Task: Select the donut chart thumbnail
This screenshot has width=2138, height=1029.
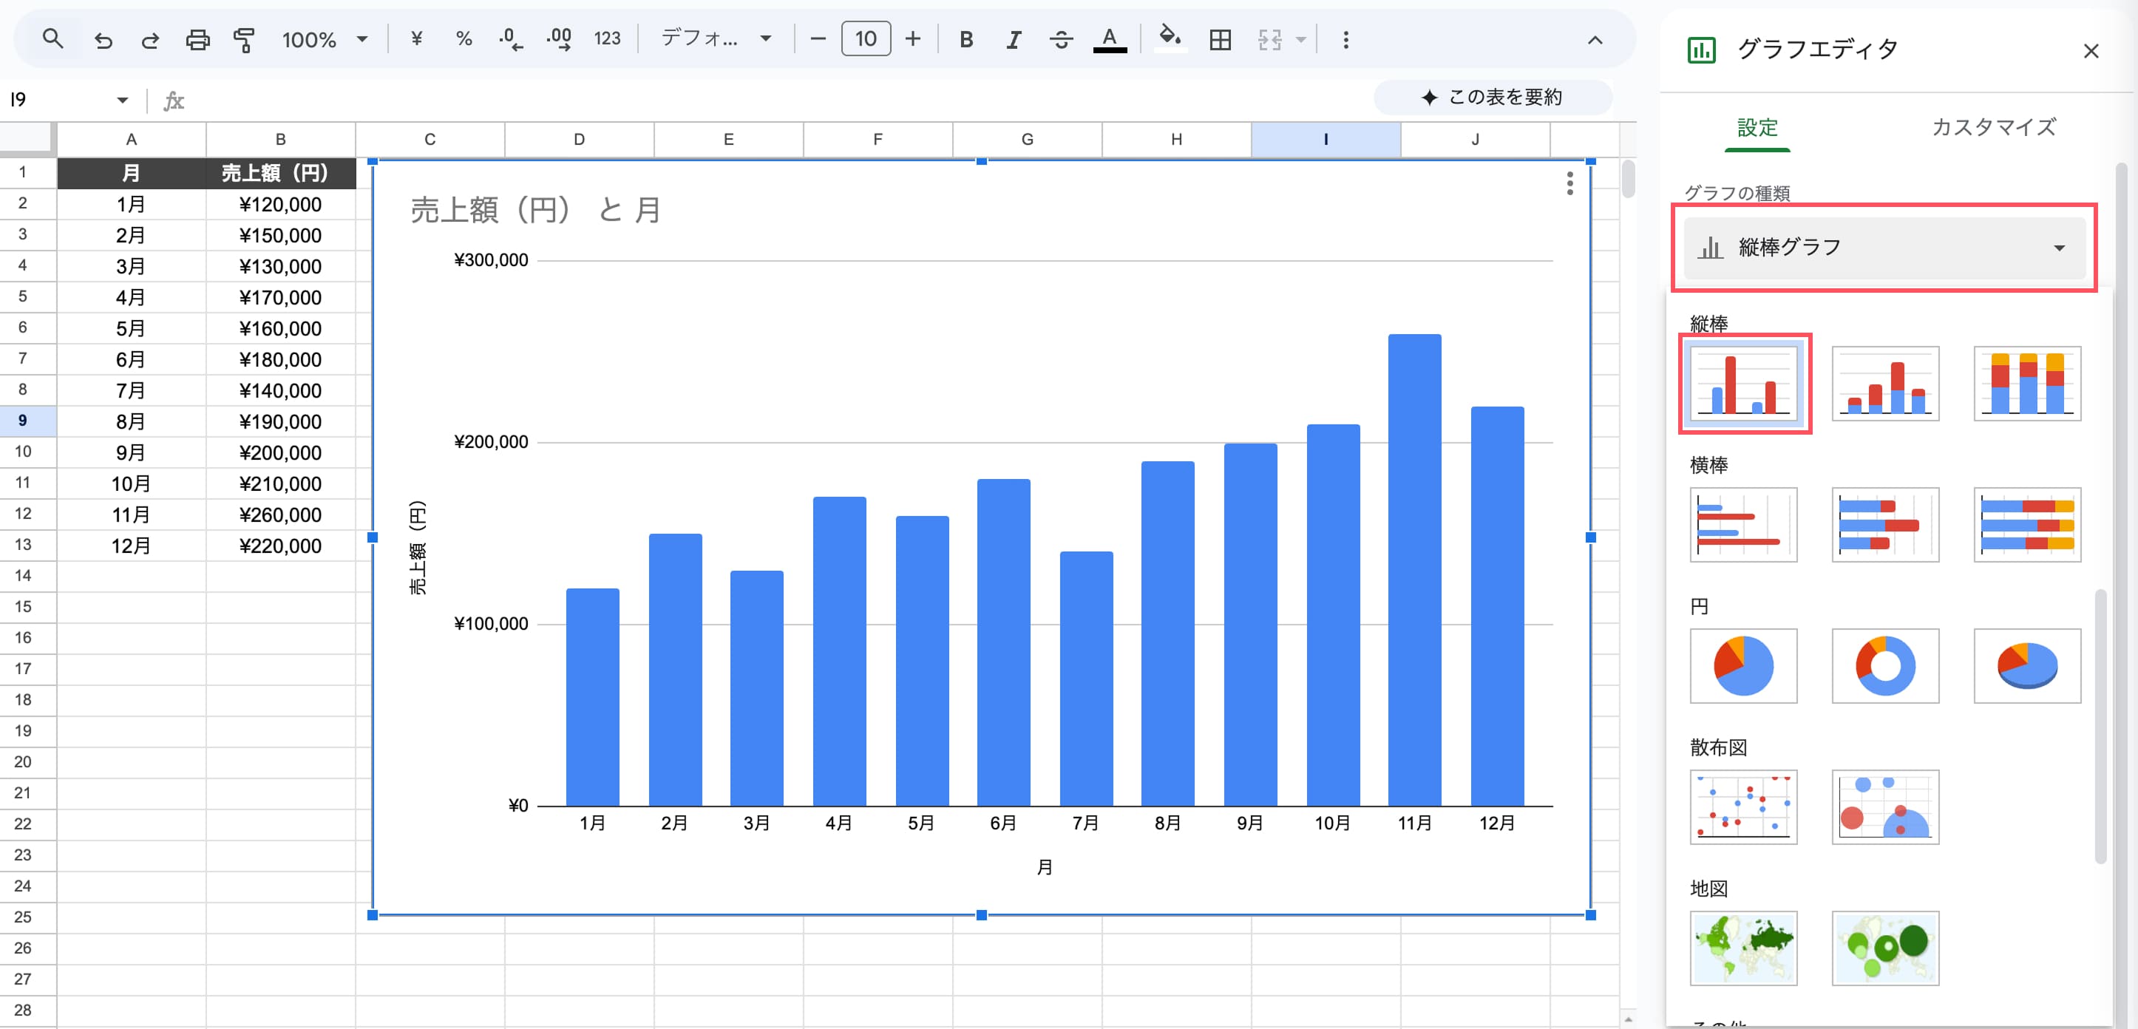Action: tap(1885, 665)
